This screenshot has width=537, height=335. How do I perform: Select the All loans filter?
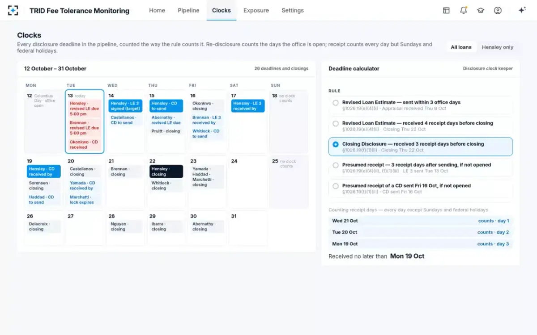[461, 47]
